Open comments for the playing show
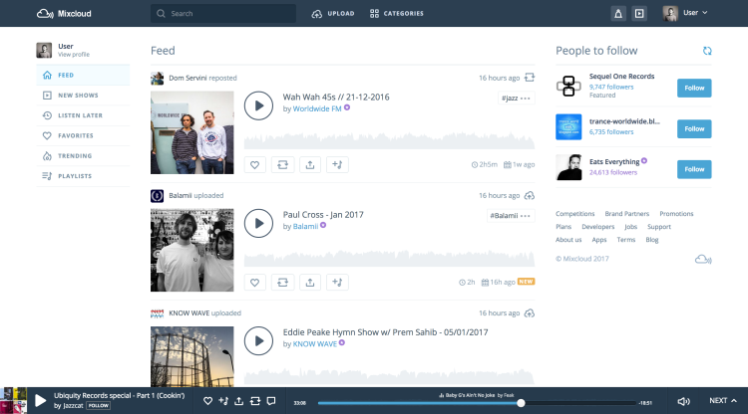 271,401
